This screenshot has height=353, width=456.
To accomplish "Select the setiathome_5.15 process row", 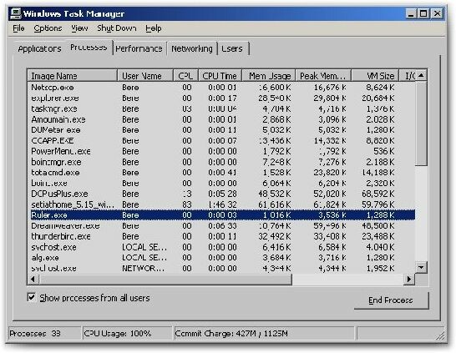I will 221,204.
